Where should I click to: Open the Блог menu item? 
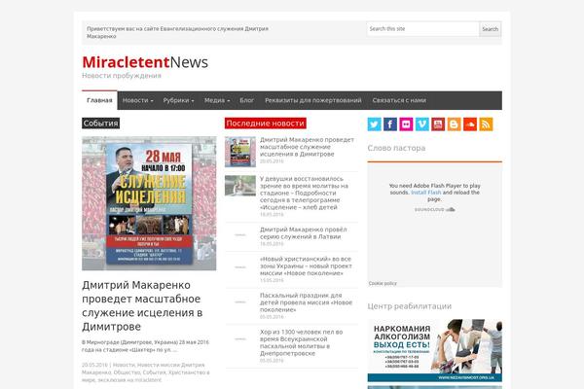(x=246, y=100)
